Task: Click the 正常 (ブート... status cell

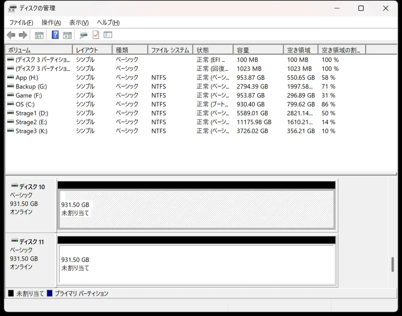Action: coord(213,104)
